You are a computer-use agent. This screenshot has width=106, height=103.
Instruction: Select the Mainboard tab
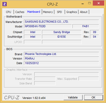[x=34, y=12]
